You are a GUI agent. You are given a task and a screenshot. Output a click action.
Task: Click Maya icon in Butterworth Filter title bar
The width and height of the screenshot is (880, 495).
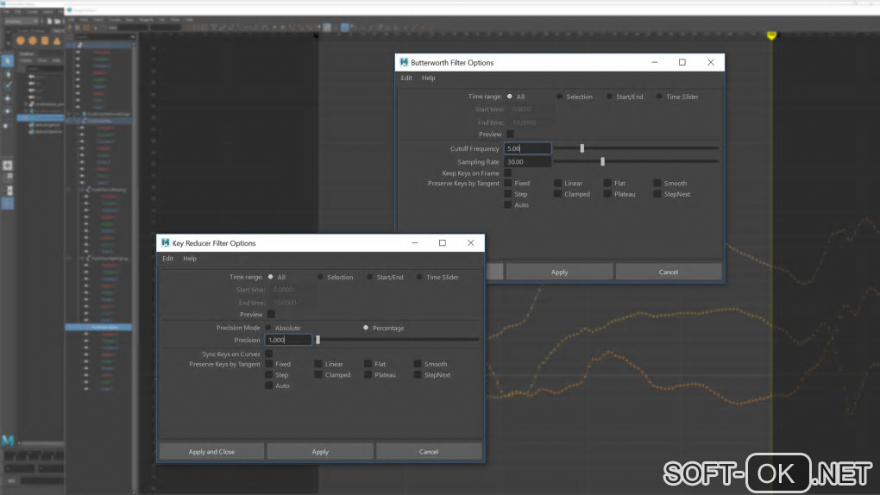(404, 62)
